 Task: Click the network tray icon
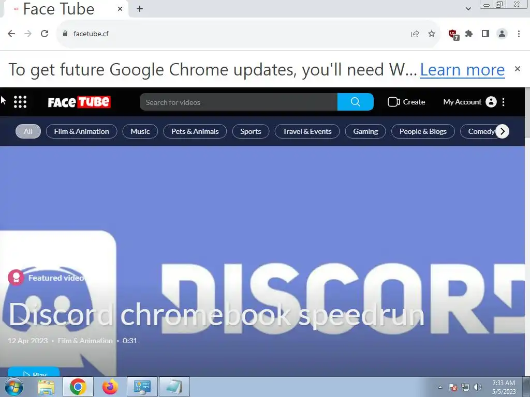click(x=465, y=387)
